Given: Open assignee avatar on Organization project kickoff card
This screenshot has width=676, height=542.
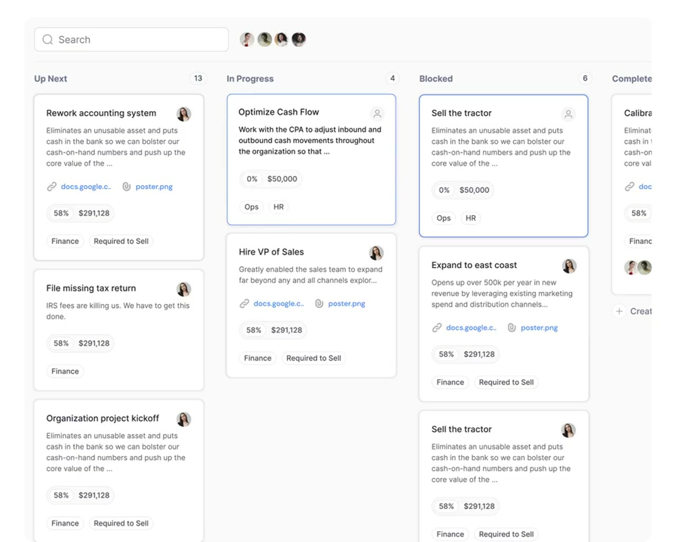Looking at the screenshot, I should pyautogui.click(x=184, y=419).
